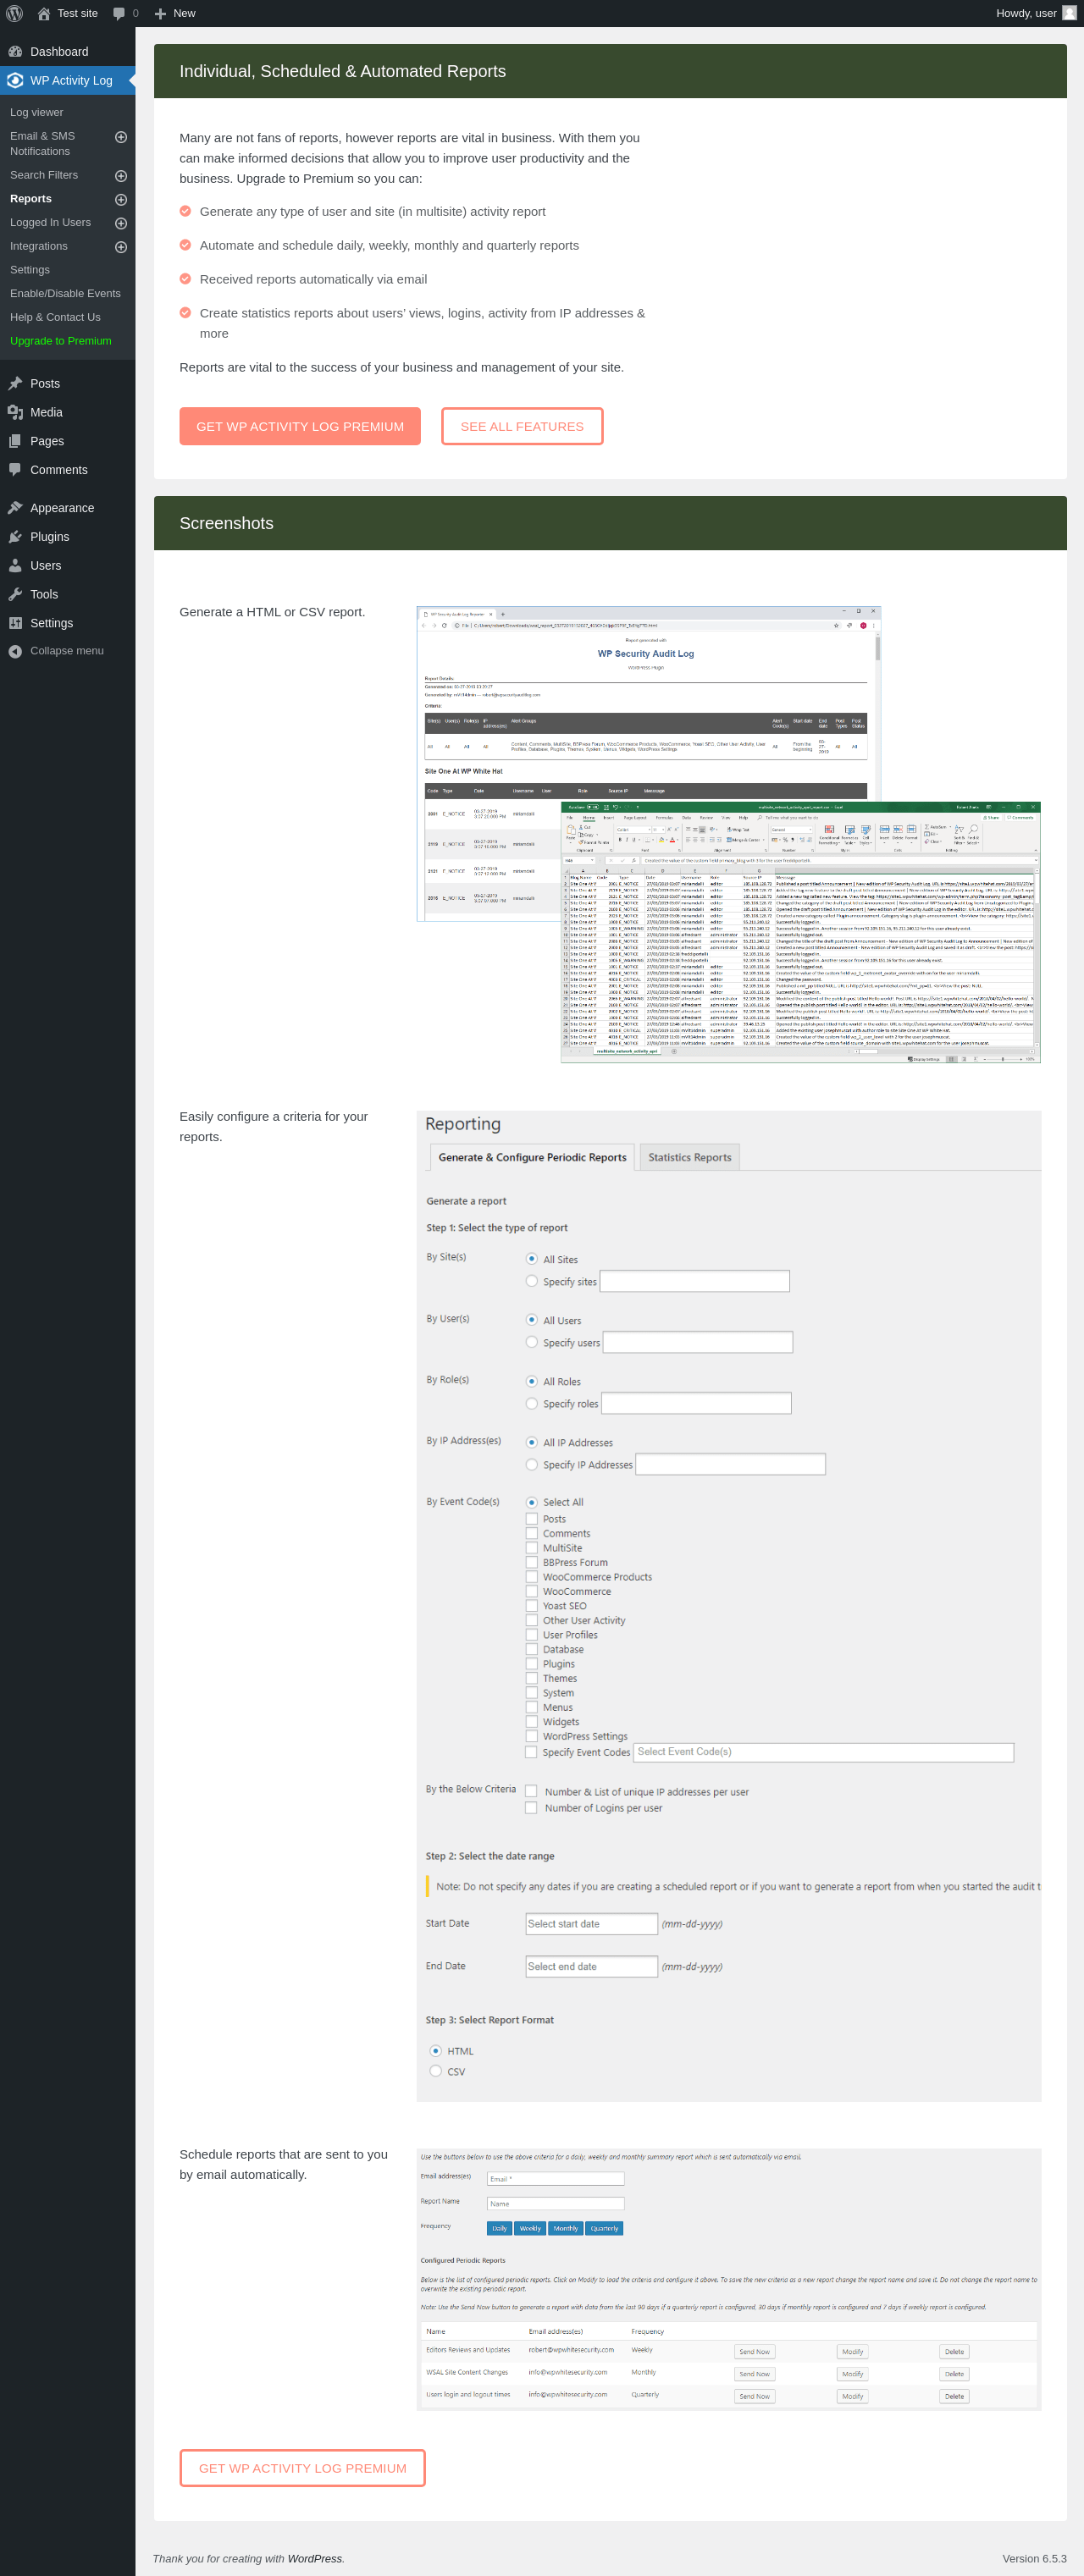Click Collapse menu label
This screenshot has width=1084, height=2576.
67,651
